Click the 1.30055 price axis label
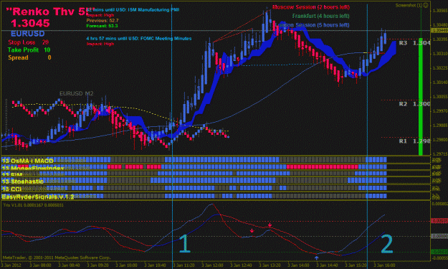 click(x=440, y=97)
